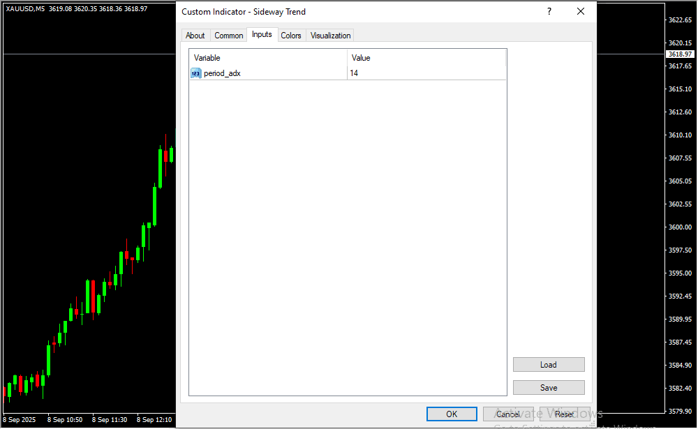Close the Custom Indicator dialog
Viewport: 698px width, 429px height.
click(x=581, y=11)
